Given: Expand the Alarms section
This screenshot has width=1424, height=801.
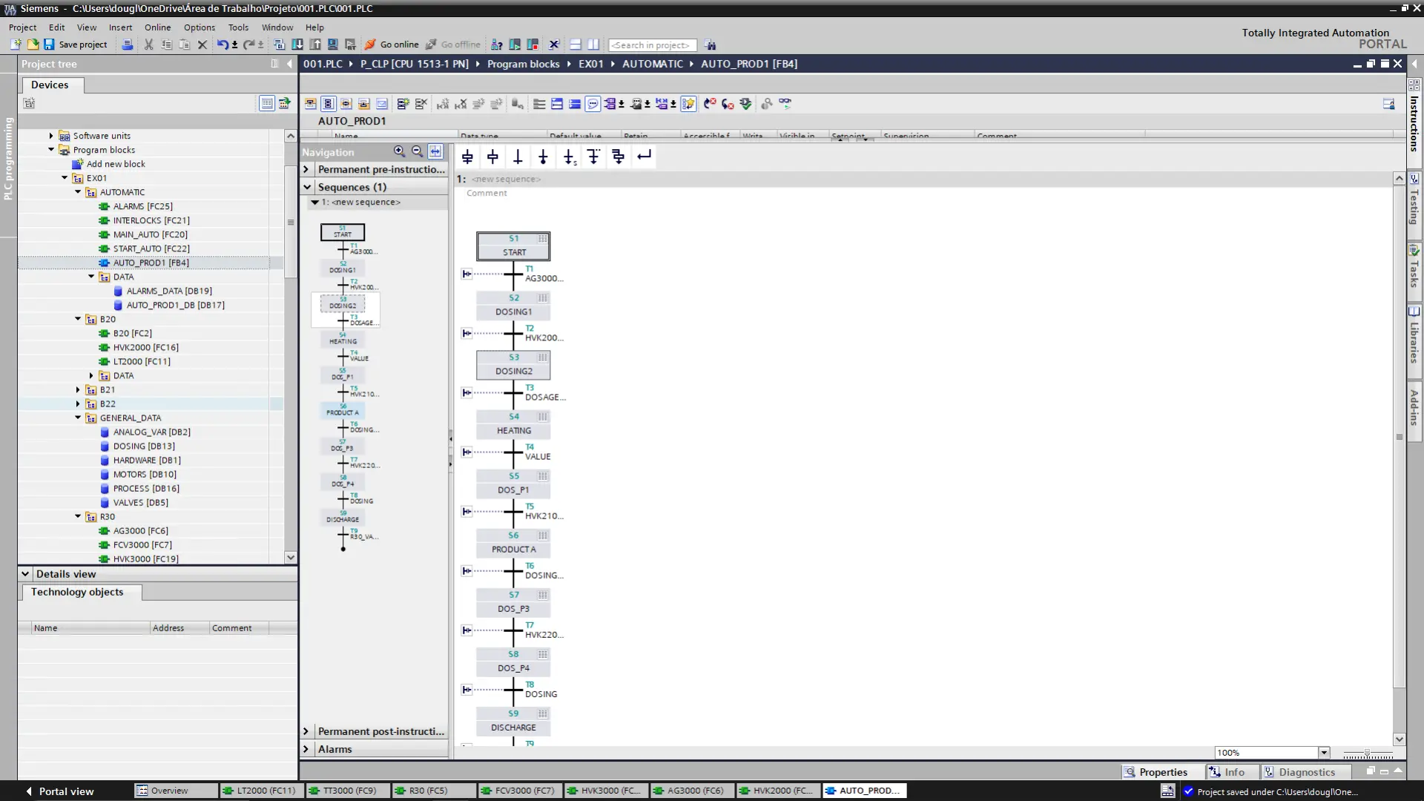Looking at the screenshot, I should point(306,749).
